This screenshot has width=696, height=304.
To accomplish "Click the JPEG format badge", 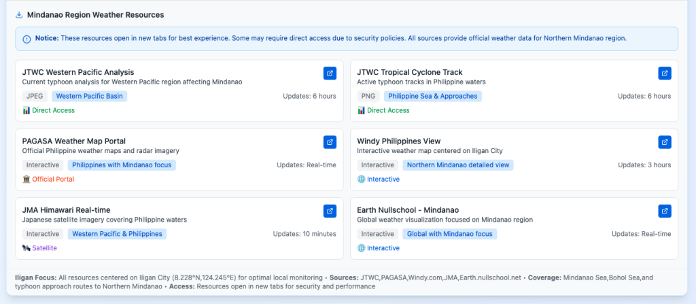I will click(35, 96).
